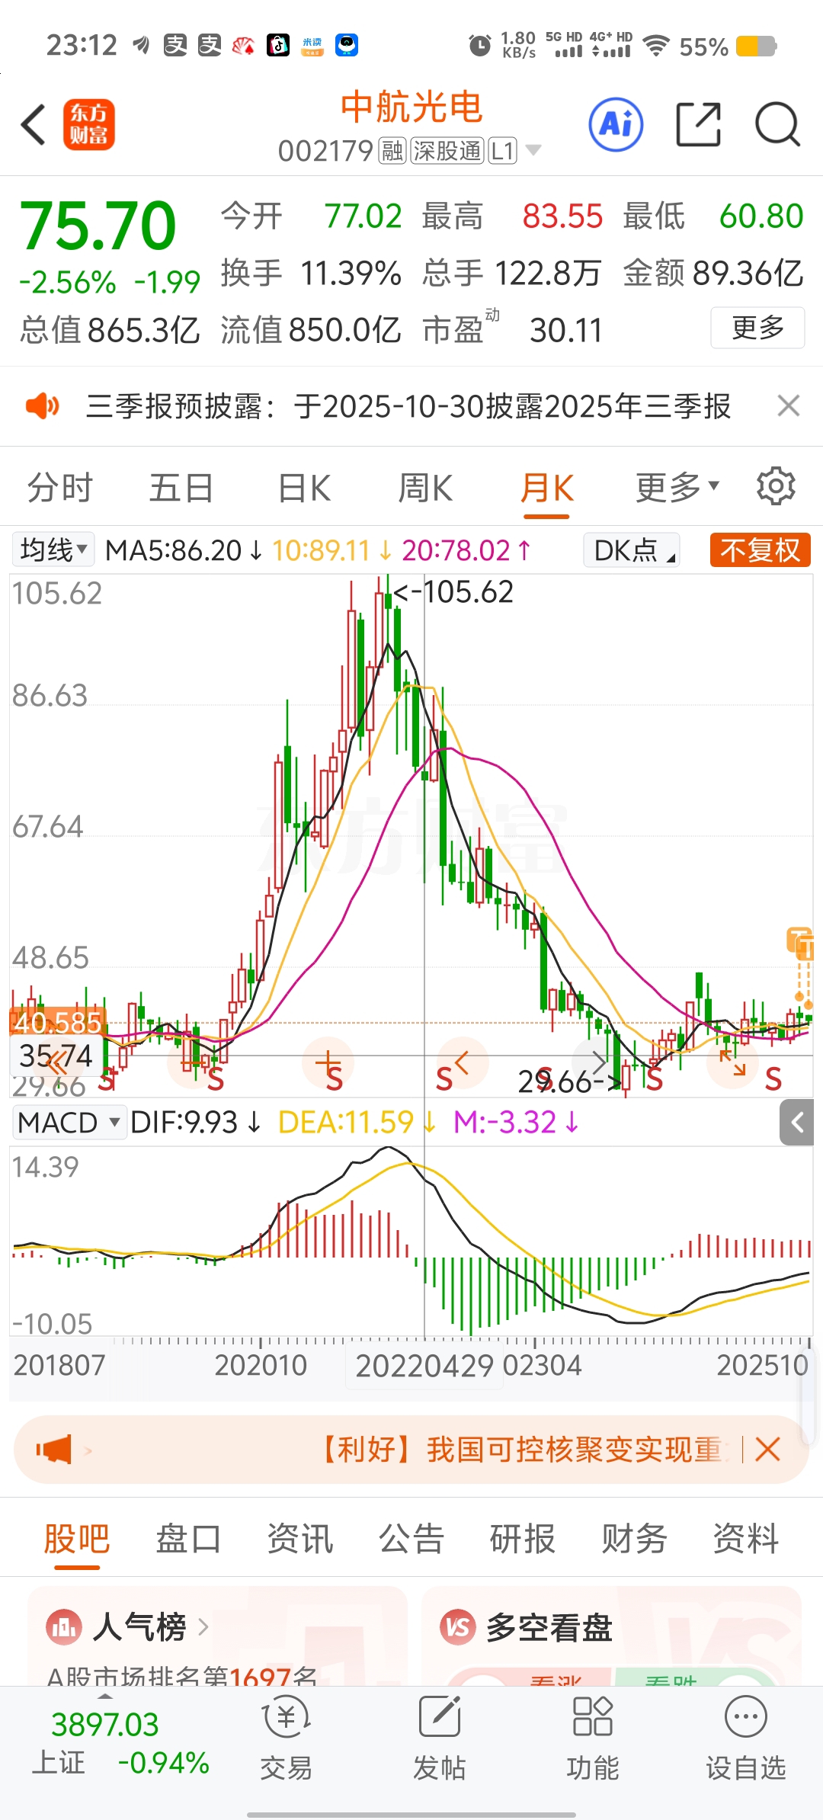Toggle the 不复权 adjustment button
This screenshot has width=823, height=1820.
click(760, 550)
